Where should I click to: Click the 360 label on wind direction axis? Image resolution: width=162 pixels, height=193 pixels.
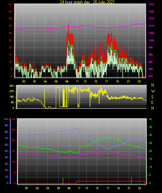(x=11, y=86)
